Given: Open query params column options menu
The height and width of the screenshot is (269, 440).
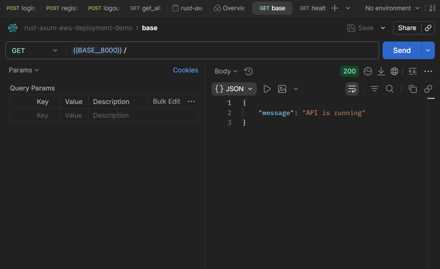Looking at the screenshot, I should click(x=191, y=101).
